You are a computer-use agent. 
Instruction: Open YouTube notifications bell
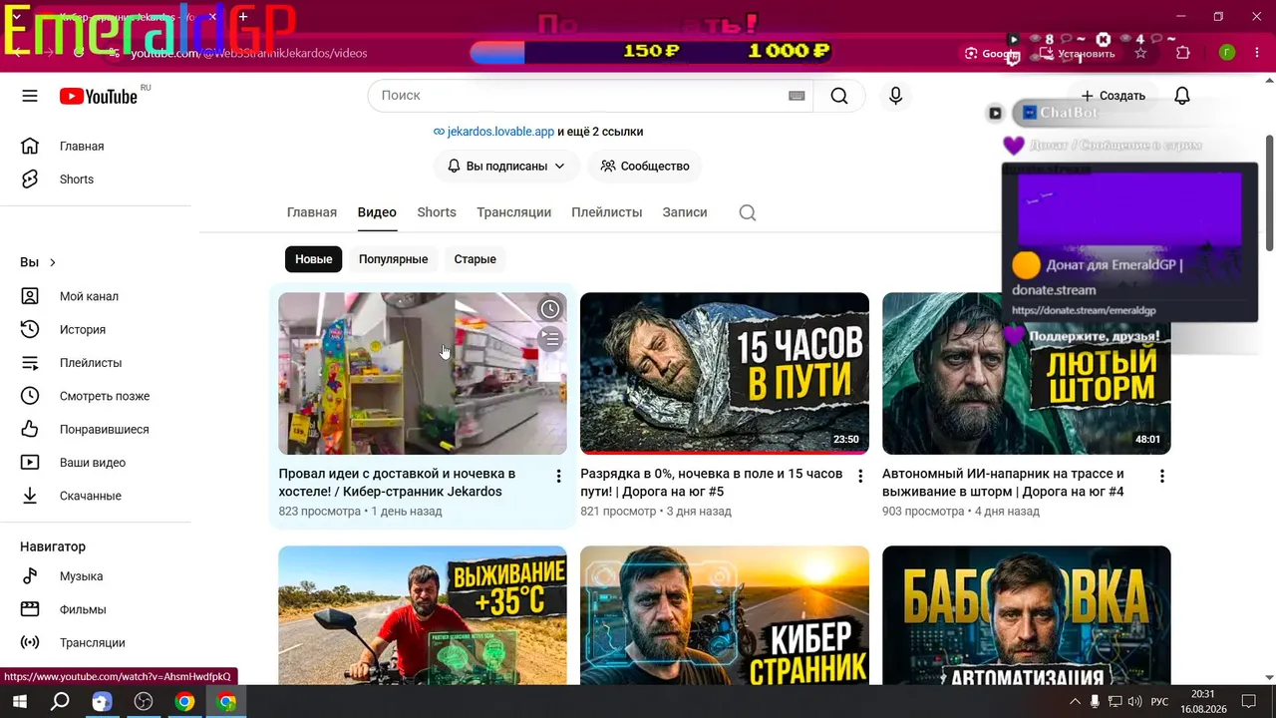coord(1182,96)
